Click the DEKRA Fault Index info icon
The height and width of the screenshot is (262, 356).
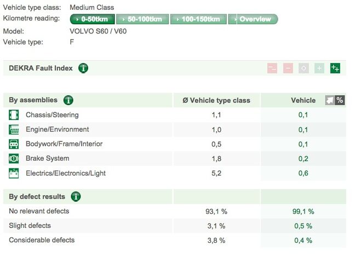(x=83, y=69)
